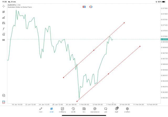This screenshot has height=117, width=168.
Task: Select the upper trendline's top endpoint
Action: 124,23
